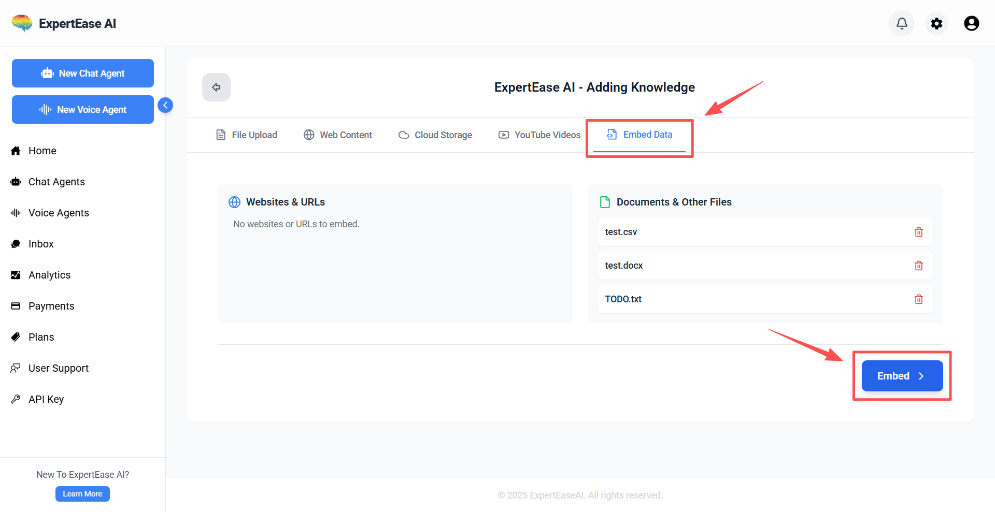Open API Key page from sidebar
This screenshot has width=995, height=512.
tap(46, 399)
